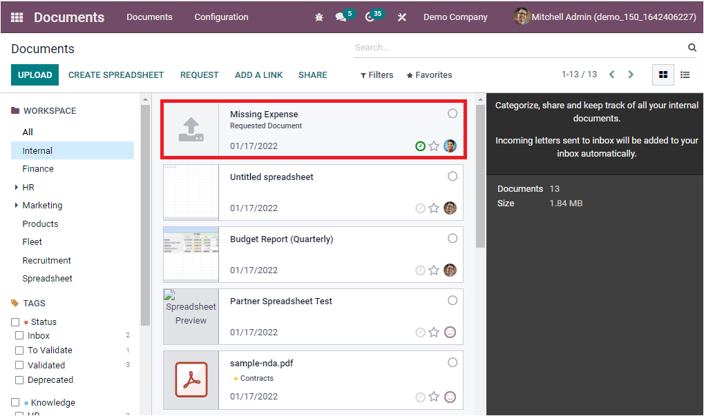Star the Untitled spreadsheet document

tap(434, 208)
